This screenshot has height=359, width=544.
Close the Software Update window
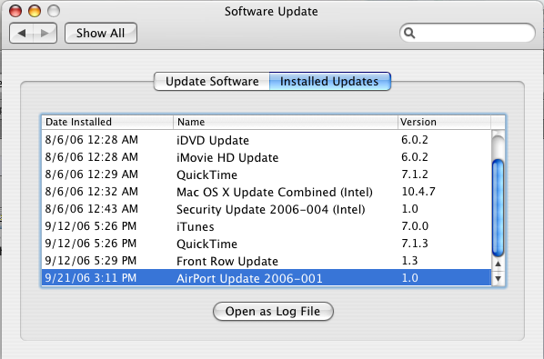15,11
